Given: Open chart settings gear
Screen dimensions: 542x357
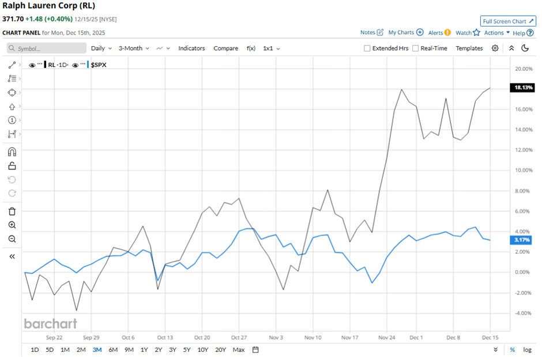Looking at the screenshot, I should tap(495, 48).
